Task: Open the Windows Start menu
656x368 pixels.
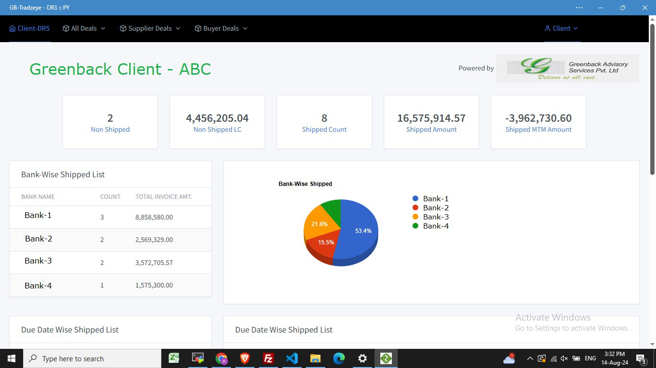Action: tap(12, 358)
